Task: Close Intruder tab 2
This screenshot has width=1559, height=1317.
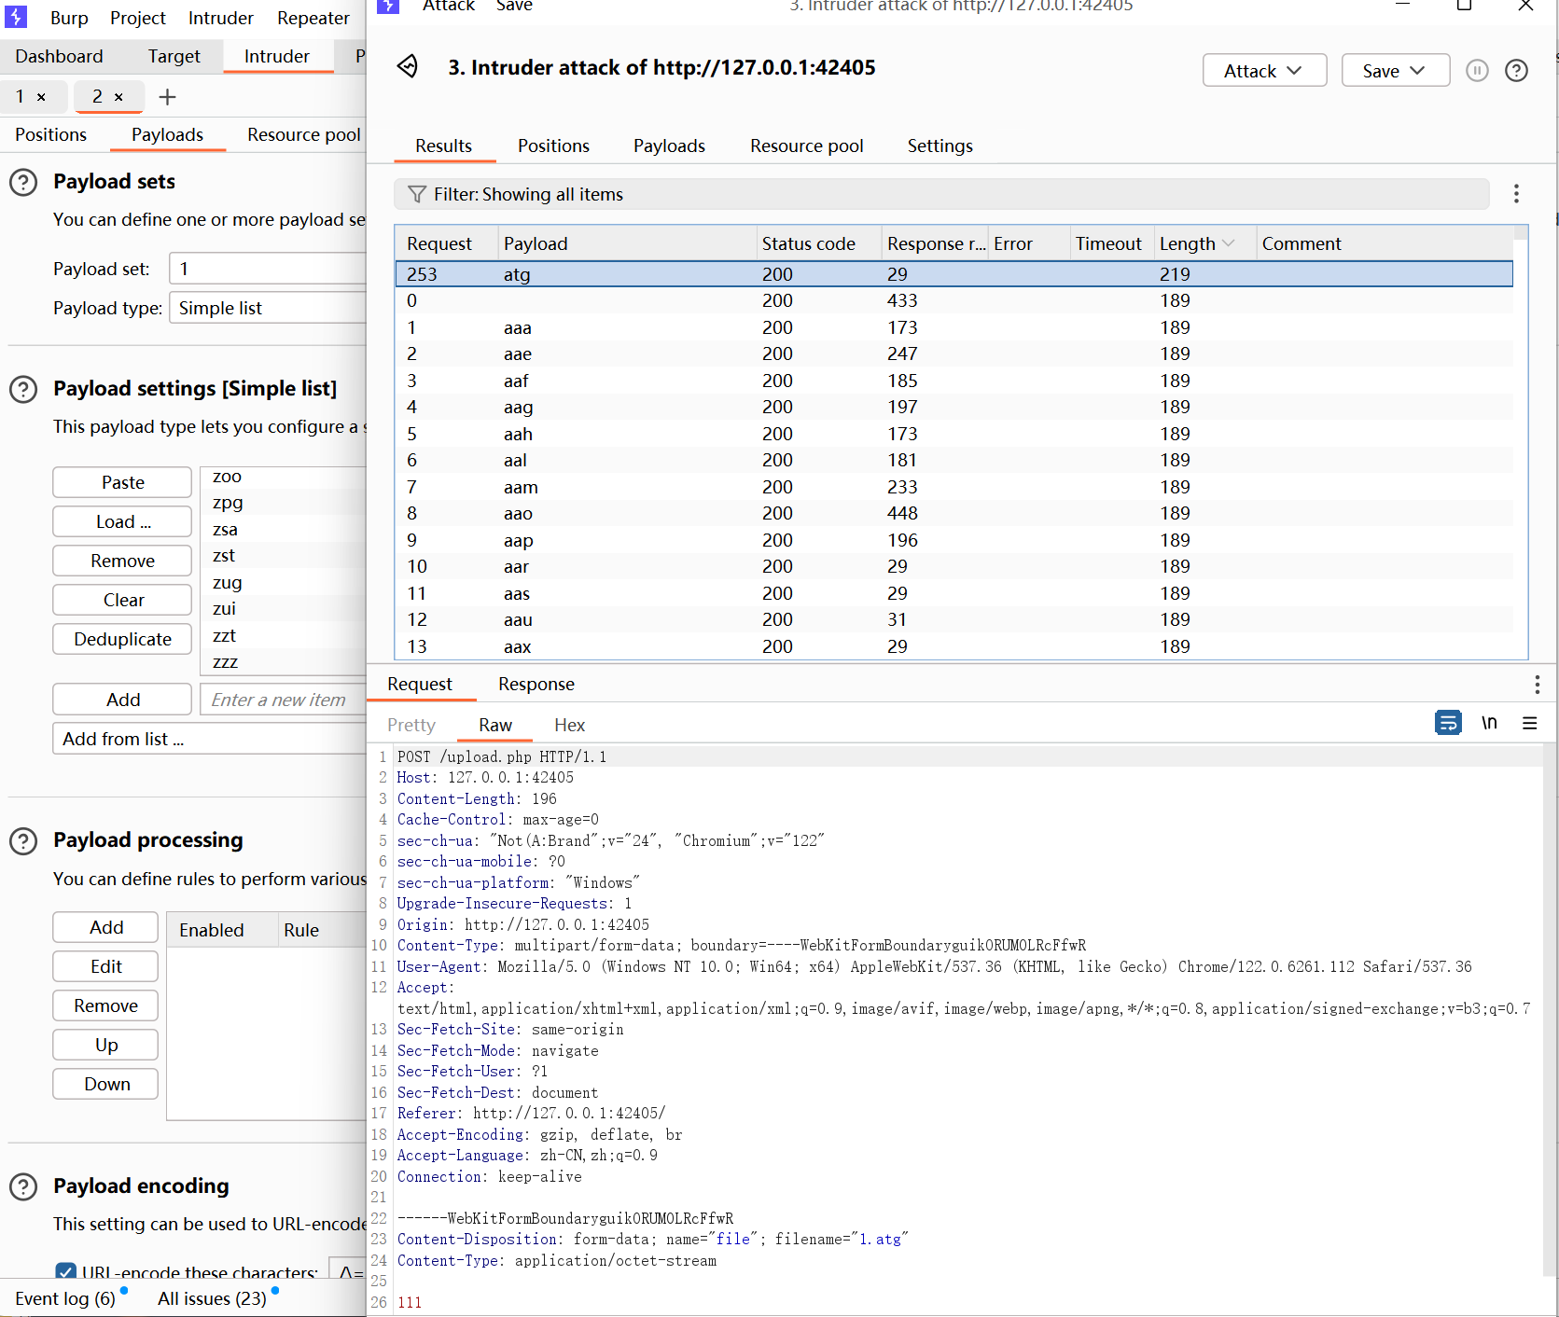Action: click(118, 97)
